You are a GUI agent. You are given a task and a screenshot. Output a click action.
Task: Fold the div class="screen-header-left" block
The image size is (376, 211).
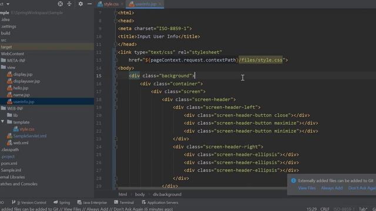[x=115, y=107]
